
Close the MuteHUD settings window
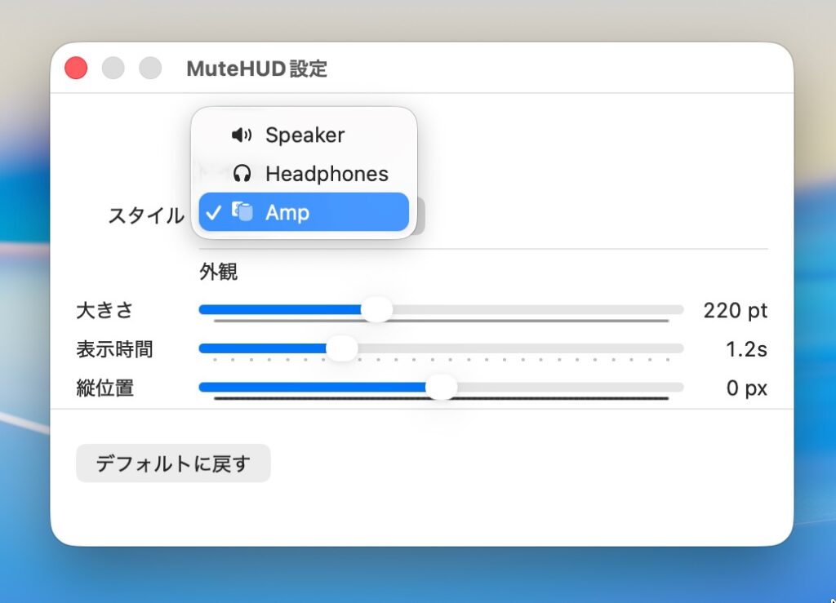[x=76, y=69]
